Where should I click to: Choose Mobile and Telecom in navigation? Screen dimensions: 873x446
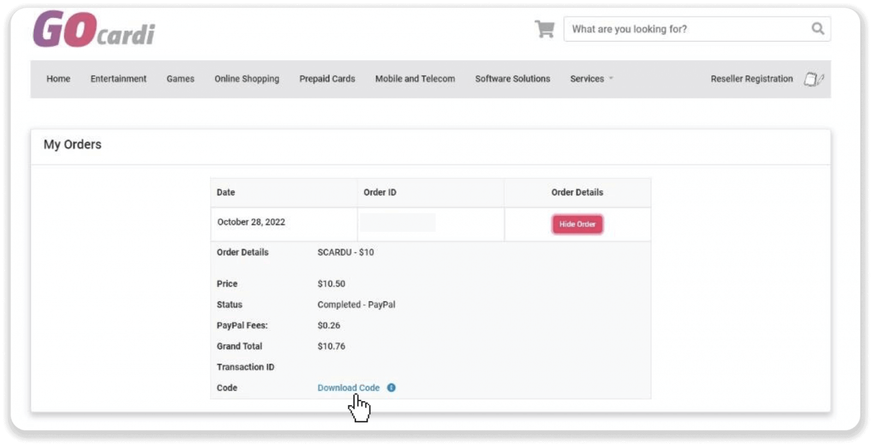coord(415,79)
